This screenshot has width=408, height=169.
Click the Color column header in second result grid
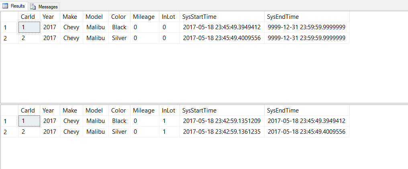click(118, 111)
